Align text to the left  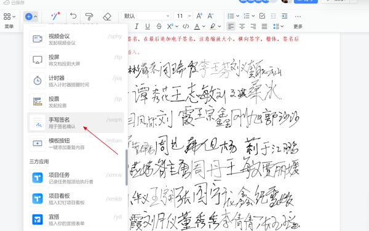(x=231, y=26)
